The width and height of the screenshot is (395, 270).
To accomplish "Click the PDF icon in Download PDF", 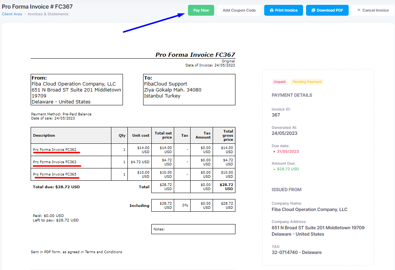I will (x=314, y=10).
